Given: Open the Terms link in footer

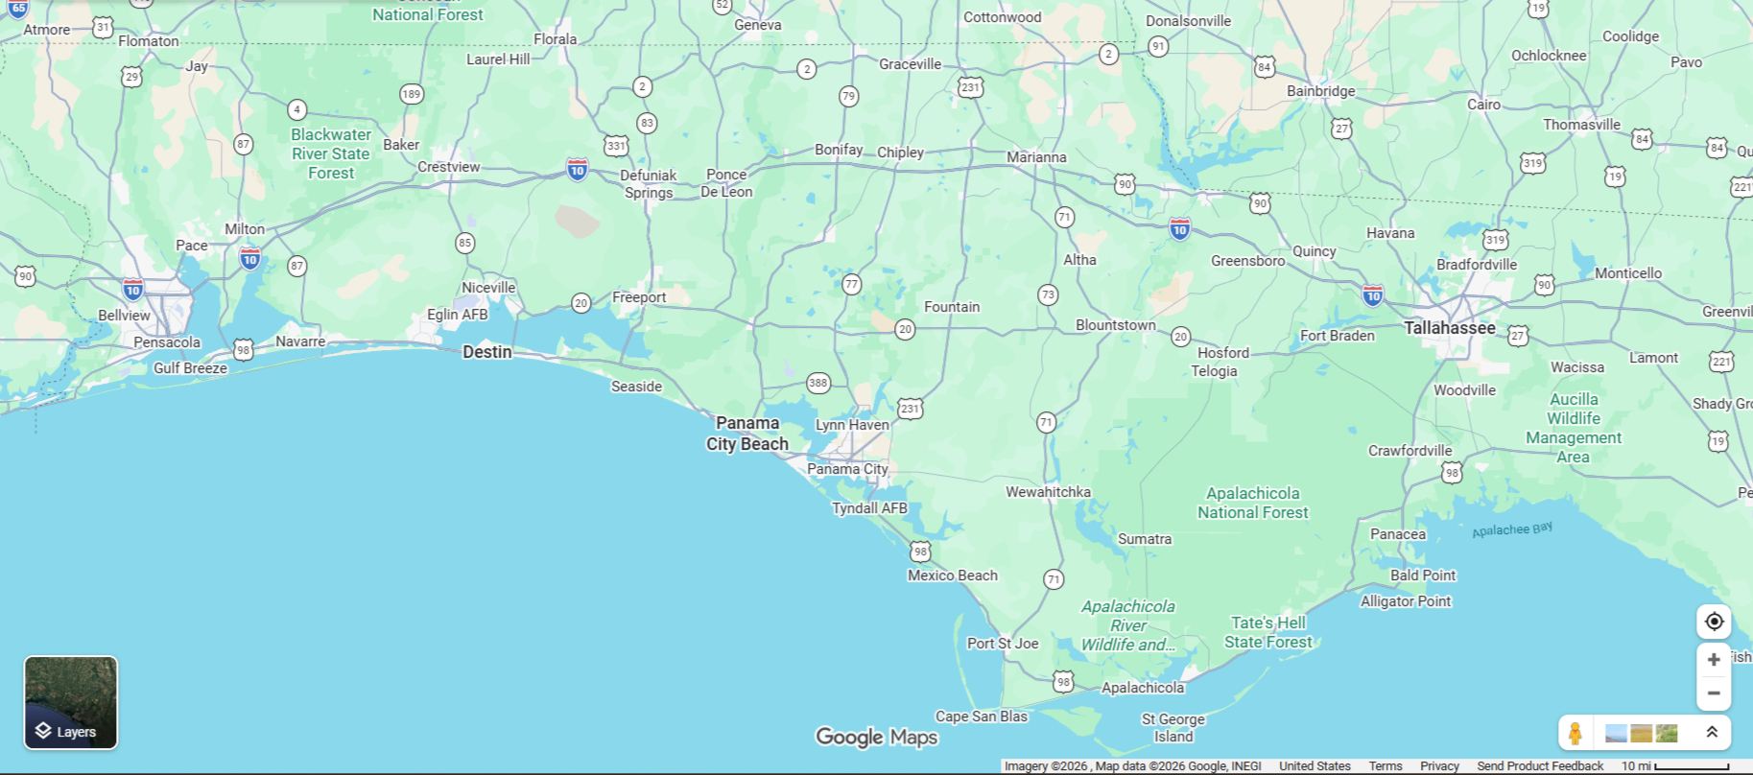Looking at the screenshot, I should coord(1386,766).
